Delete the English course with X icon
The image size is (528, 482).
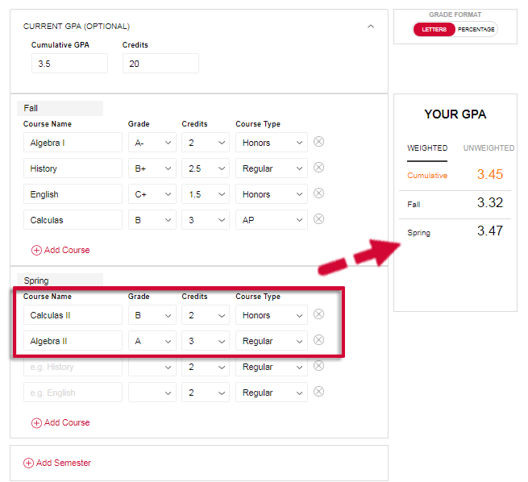click(318, 193)
